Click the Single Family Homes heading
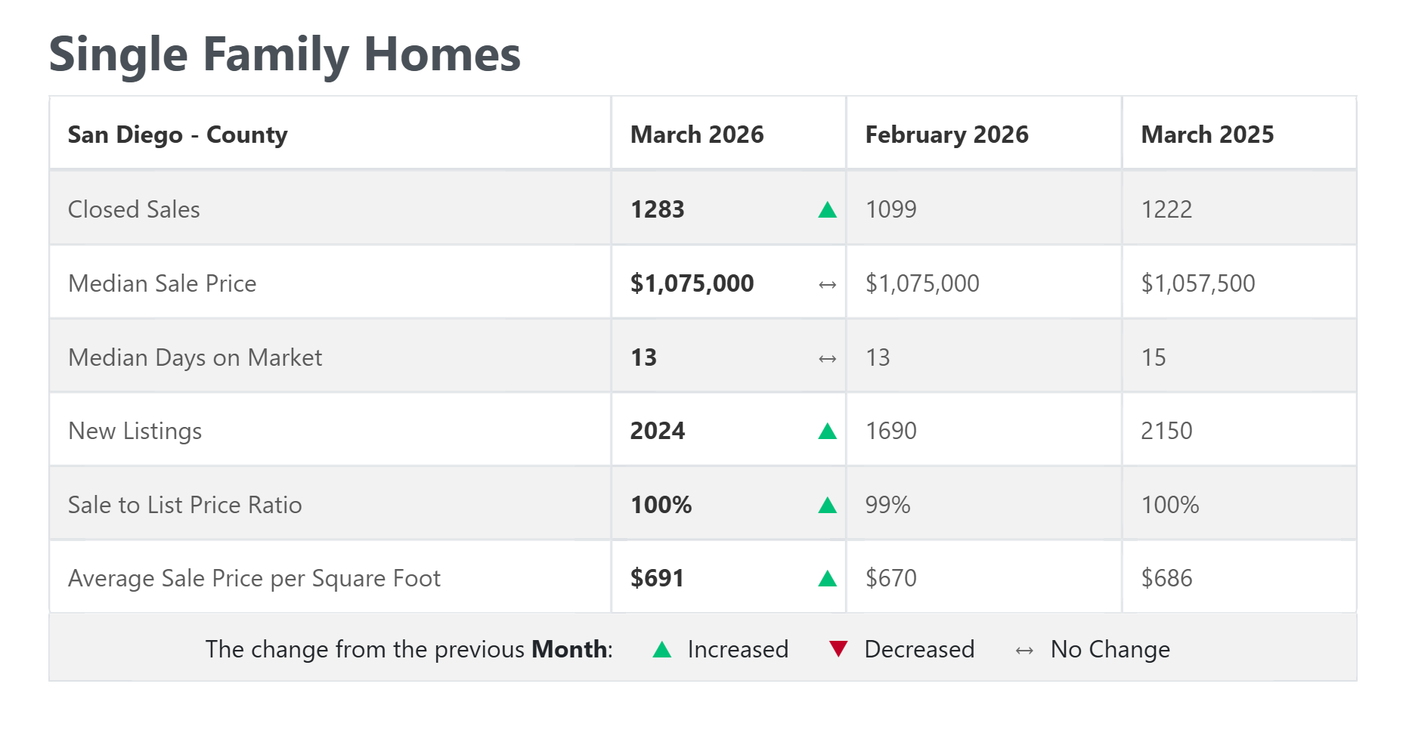The image size is (1406, 730). coord(285,54)
